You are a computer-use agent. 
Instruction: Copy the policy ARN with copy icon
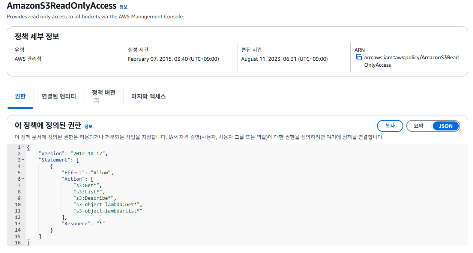tap(359, 58)
